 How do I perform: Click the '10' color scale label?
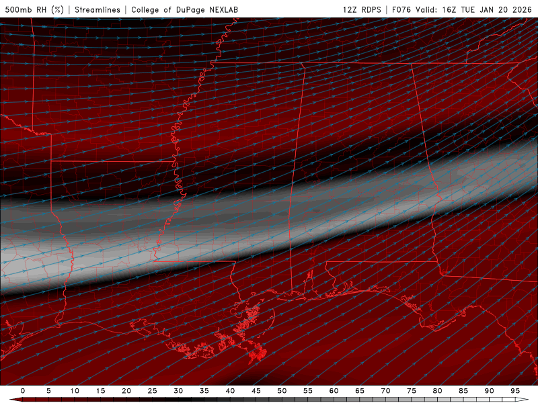pyautogui.click(x=75, y=391)
